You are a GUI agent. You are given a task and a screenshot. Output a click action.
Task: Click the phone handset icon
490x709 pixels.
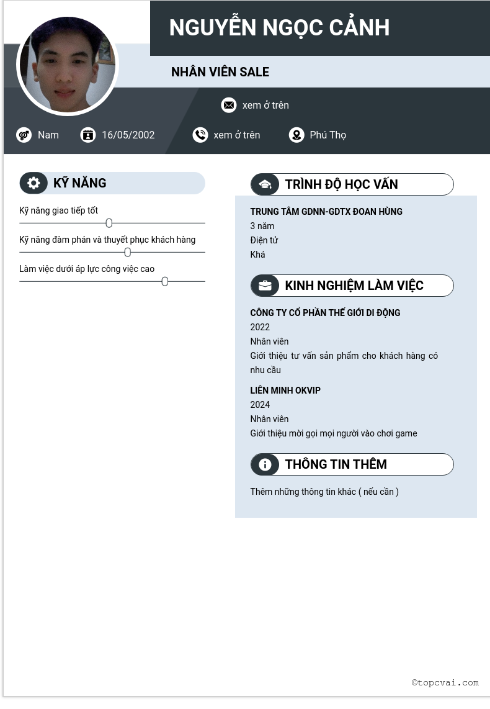pyautogui.click(x=200, y=135)
